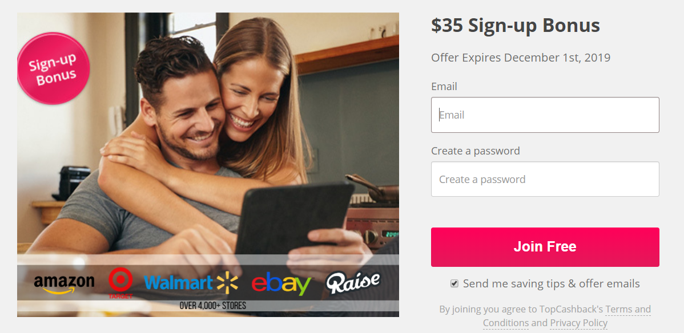Viewport: 684px width, 333px height.
Task: Click the yellow Walmart spark symbol
Action: click(227, 283)
